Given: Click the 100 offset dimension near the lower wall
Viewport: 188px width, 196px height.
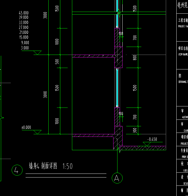Looking at the screenshot, I should click(x=121, y=114).
